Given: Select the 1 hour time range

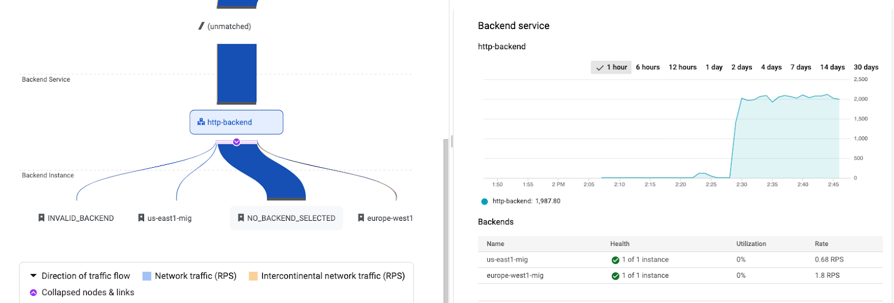Looking at the screenshot, I should (611, 67).
